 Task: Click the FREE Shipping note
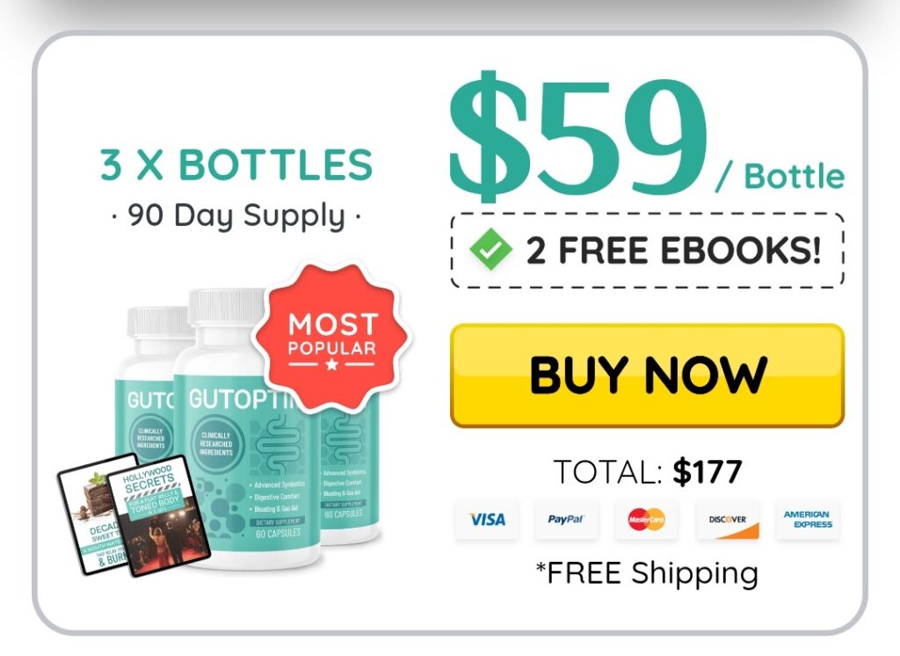click(x=647, y=573)
